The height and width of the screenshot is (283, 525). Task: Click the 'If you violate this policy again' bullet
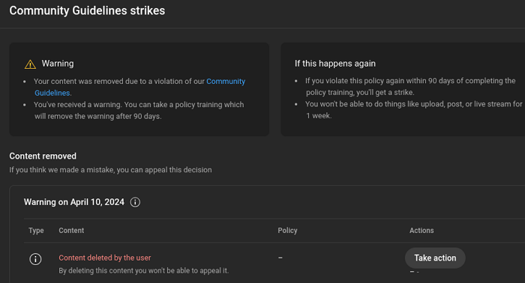410,87
